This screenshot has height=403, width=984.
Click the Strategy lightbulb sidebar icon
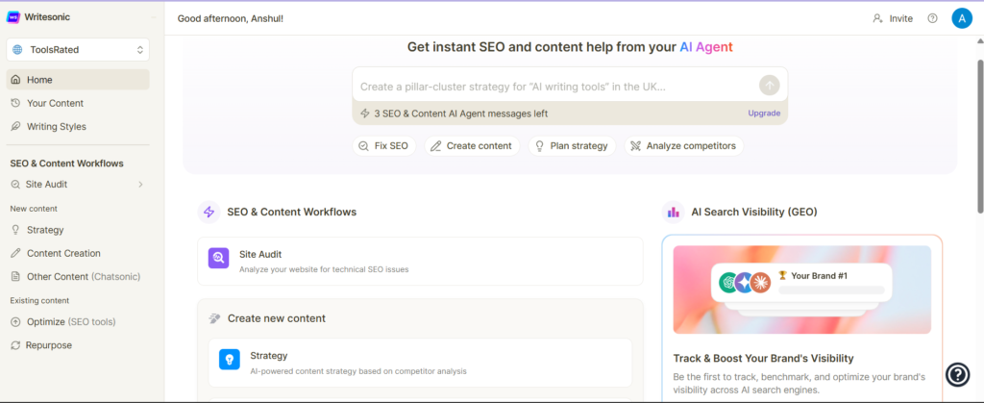[x=15, y=230]
